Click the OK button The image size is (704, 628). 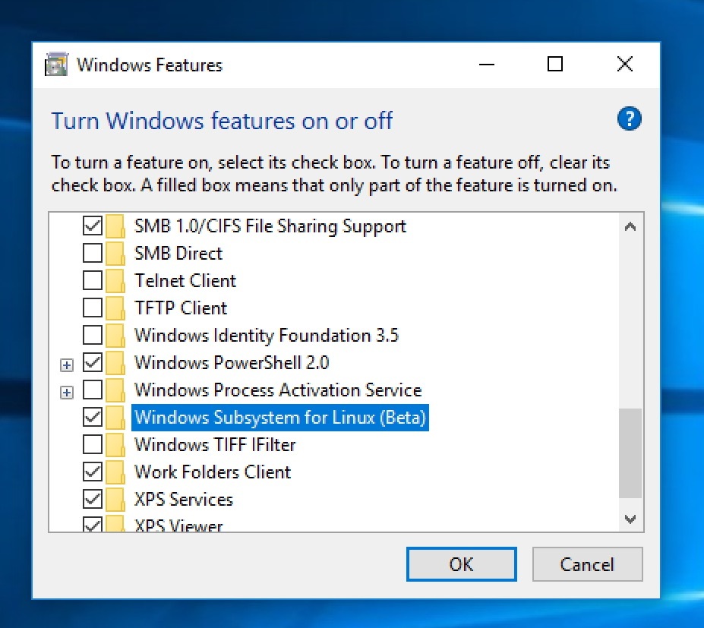(461, 564)
